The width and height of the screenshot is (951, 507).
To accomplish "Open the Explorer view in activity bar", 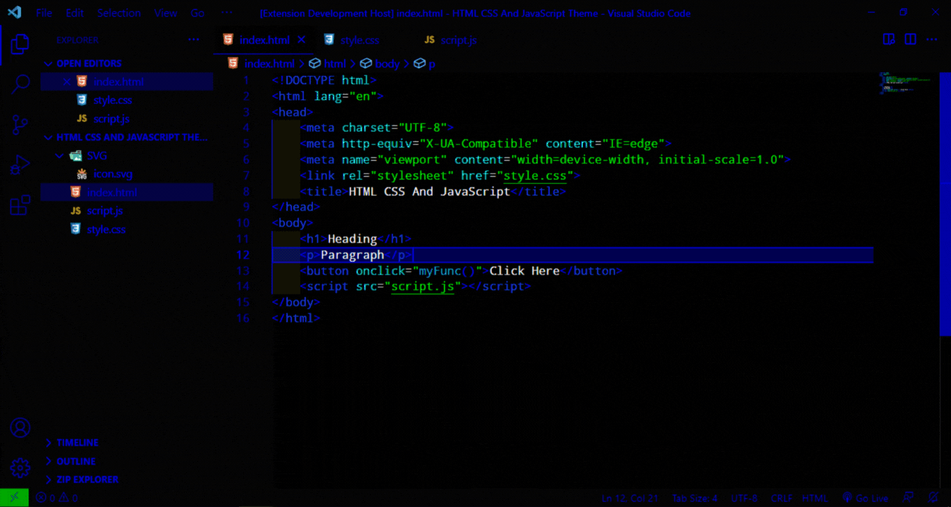I will pyautogui.click(x=20, y=45).
